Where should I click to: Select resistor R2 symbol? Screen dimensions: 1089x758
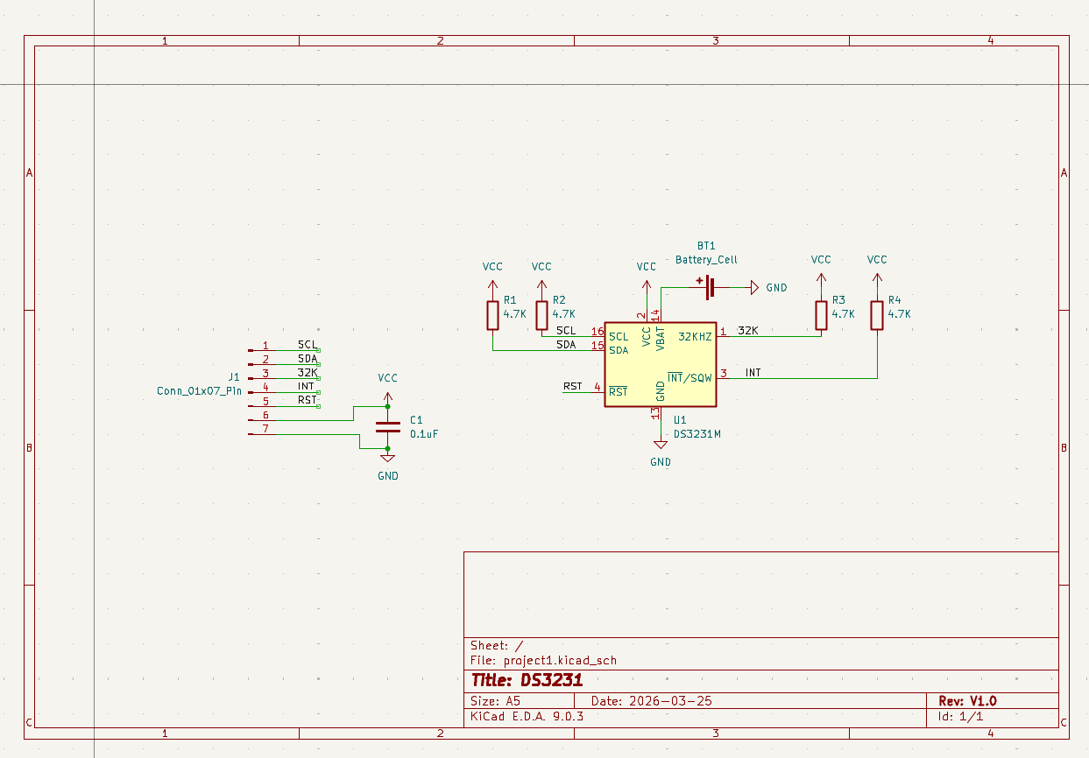pyautogui.click(x=541, y=315)
